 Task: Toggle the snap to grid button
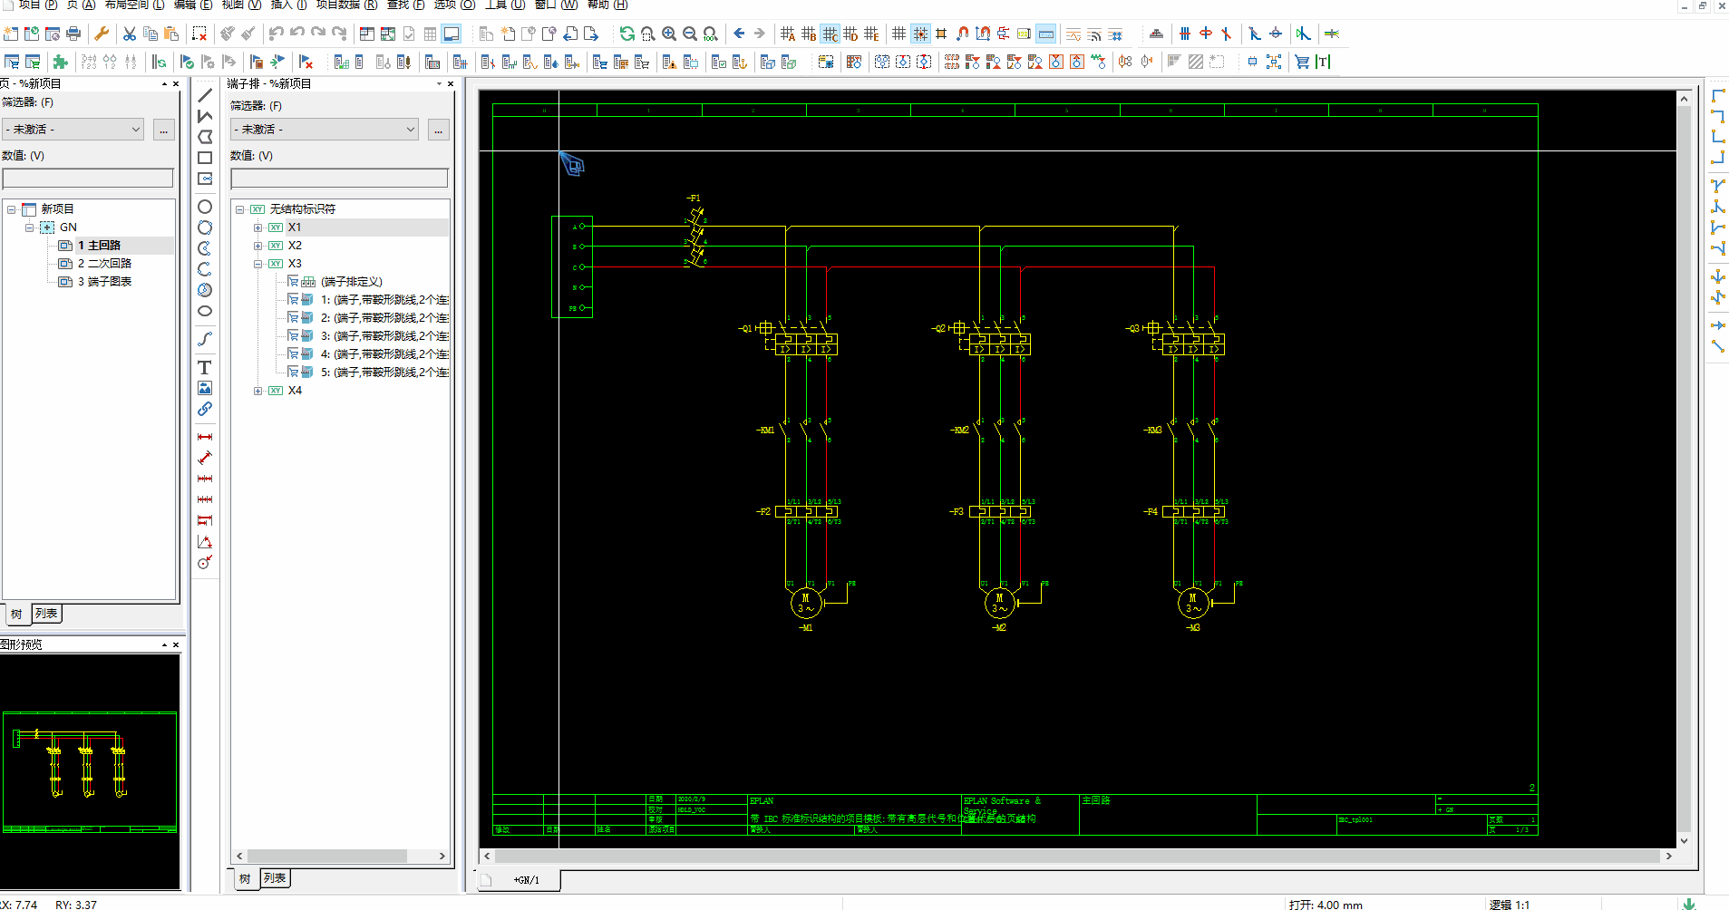(x=920, y=34)
